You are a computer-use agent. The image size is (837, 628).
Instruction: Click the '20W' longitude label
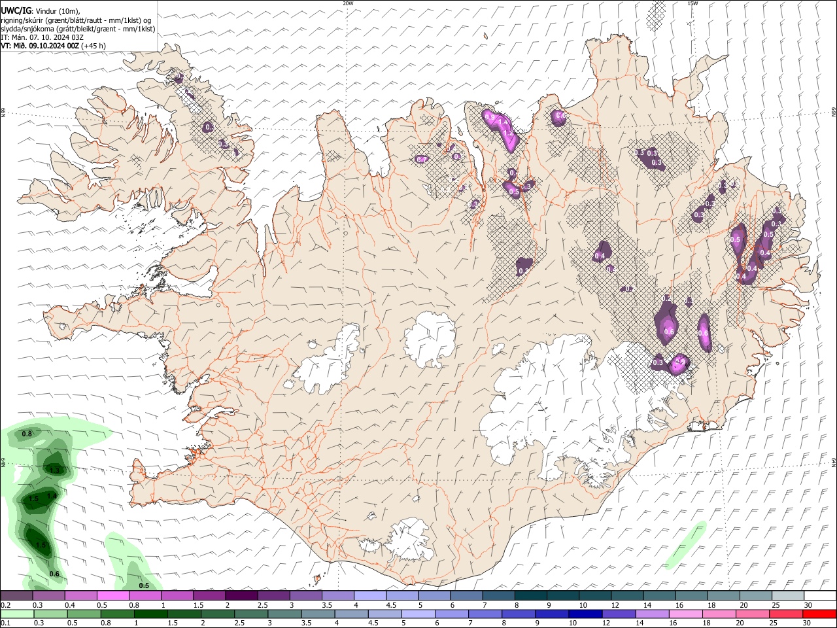349,3
